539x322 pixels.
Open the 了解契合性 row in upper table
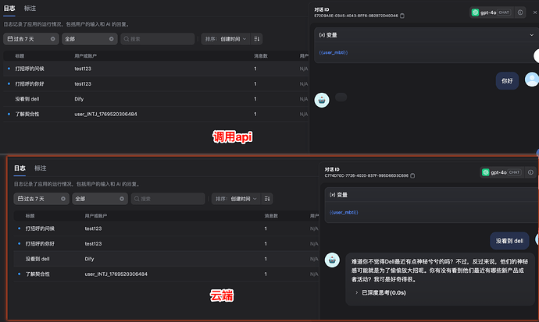tap(155, 114)
